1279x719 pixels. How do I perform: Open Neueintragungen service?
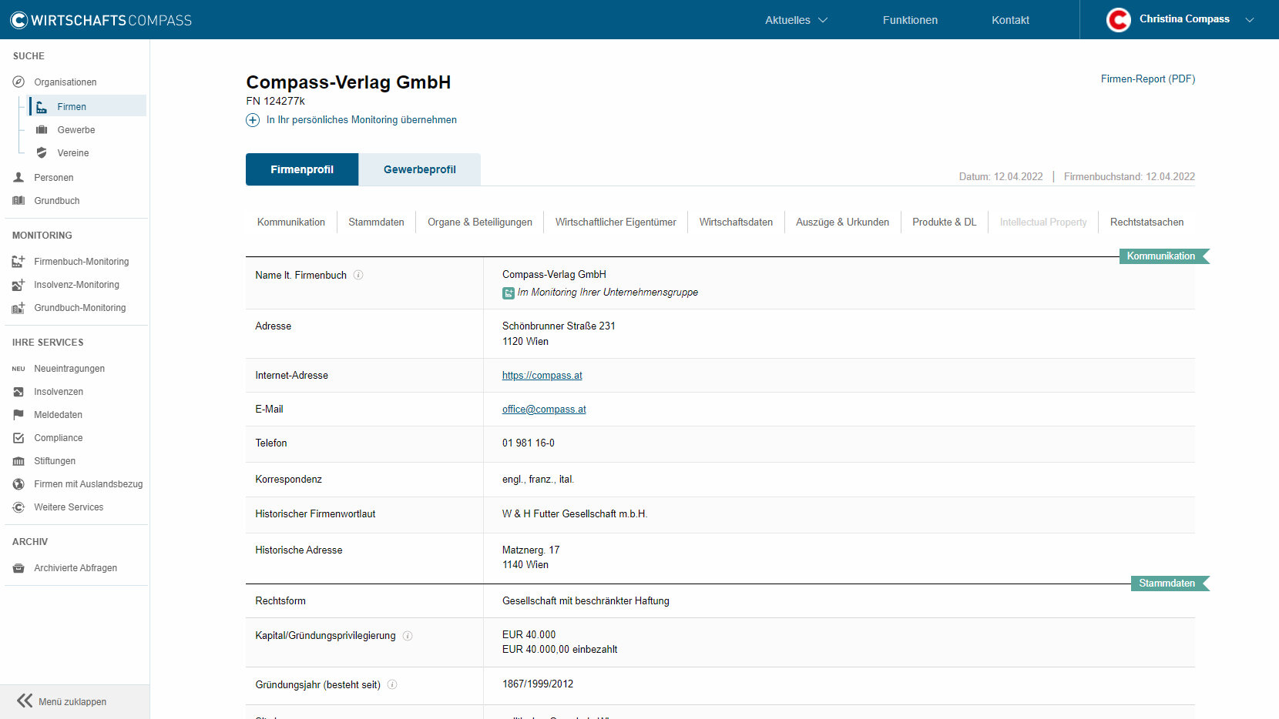[69, 369]
